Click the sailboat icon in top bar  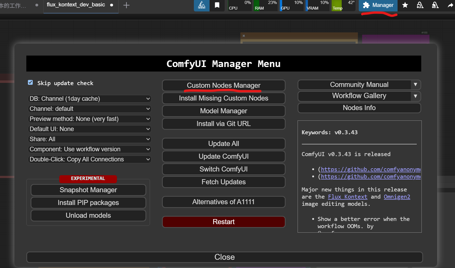tap(202, 5)
